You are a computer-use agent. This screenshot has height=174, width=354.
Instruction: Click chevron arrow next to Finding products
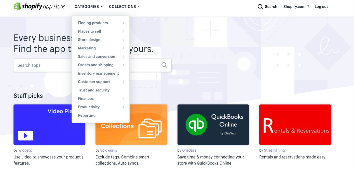(123, 23)
